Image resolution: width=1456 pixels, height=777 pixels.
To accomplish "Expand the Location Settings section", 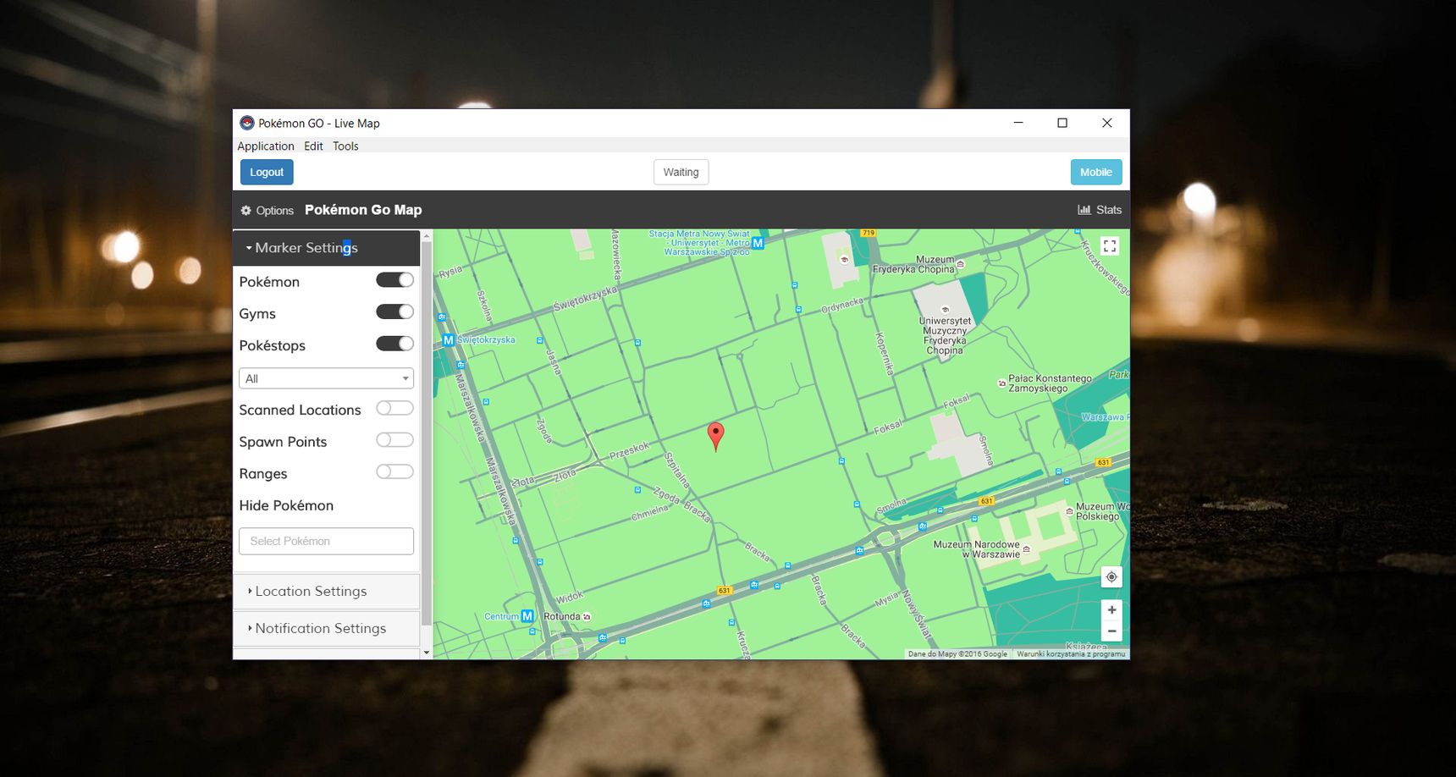I will click(327, 592).
